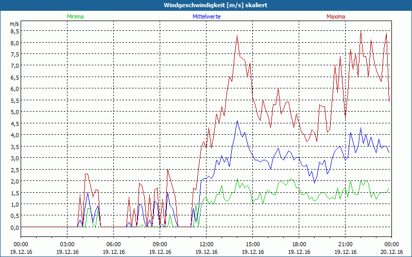Click the 6,0 y-axis value label
This screenshot has height=257, width=412.
point(15,88)
